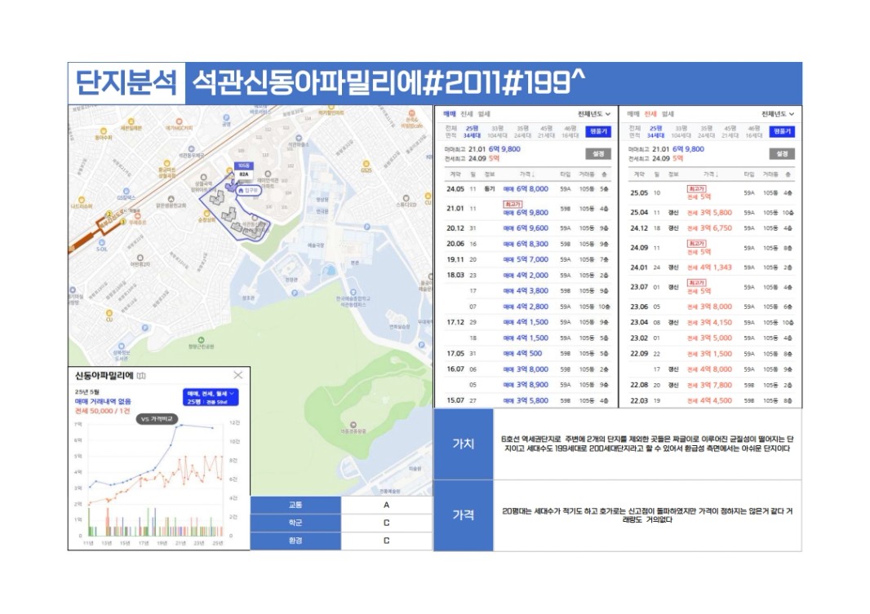Choose 33평 104세대 in the right panel

tap(681, 132)
